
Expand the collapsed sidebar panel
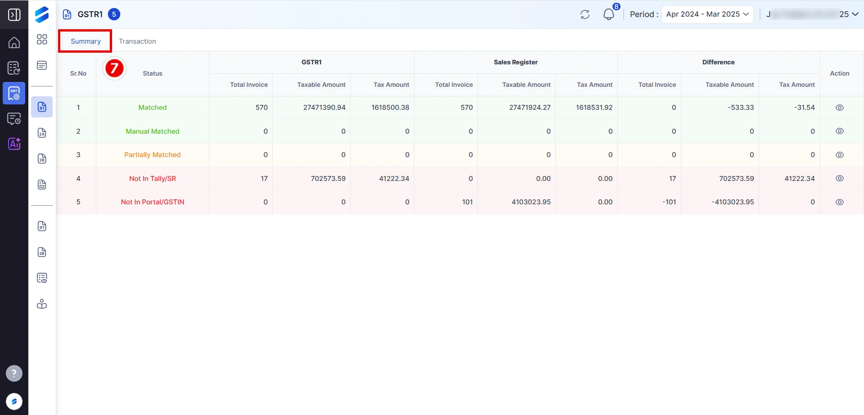[14, 14]
